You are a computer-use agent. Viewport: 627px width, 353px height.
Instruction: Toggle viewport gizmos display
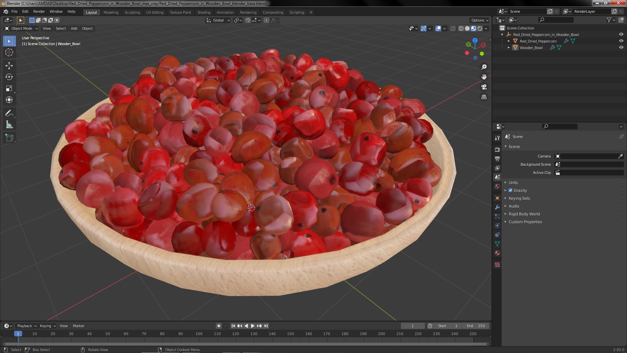click(x=423, y=28)
